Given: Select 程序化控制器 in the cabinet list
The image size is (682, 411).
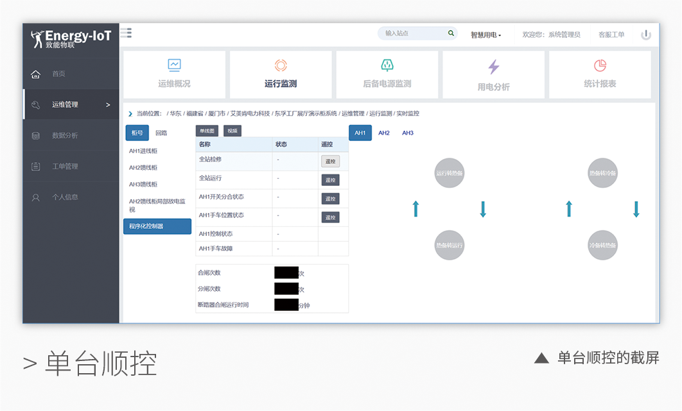Looking at the screenshot, I should pyautogui.click(x=157, y=226).
